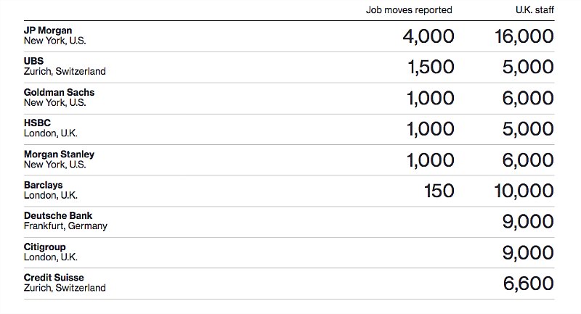Select the UBS bank name
Viewport: 581px width, 314px height.
(x=34, y=62)
